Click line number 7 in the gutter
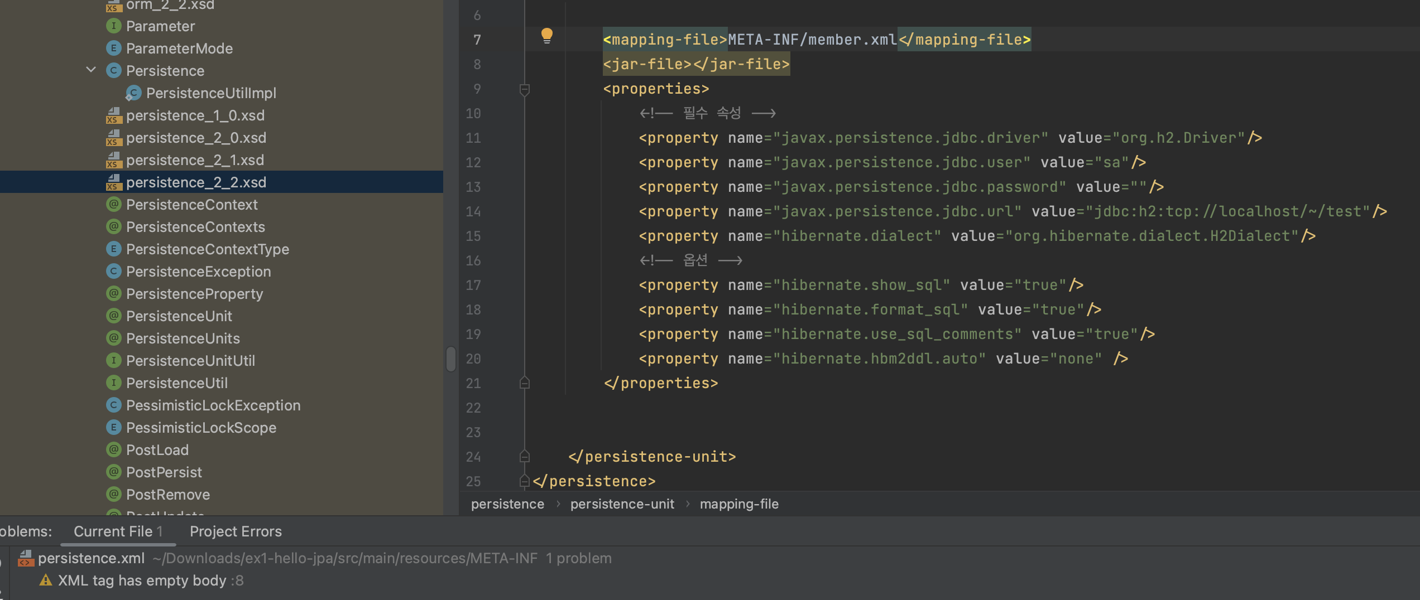1420x600 pixels. (477, 40)
